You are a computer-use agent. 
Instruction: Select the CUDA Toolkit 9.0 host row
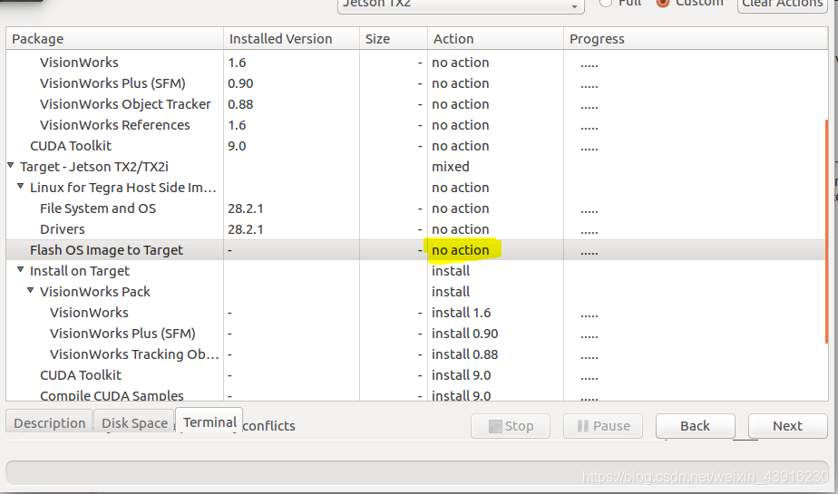pyautogui.click(x=417, y=146)
